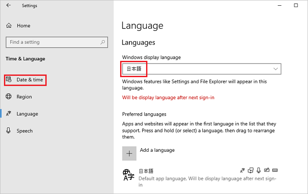Click the Home house icon
The width and height of the screenshot is (308, 194).
[x=9, y=26]
